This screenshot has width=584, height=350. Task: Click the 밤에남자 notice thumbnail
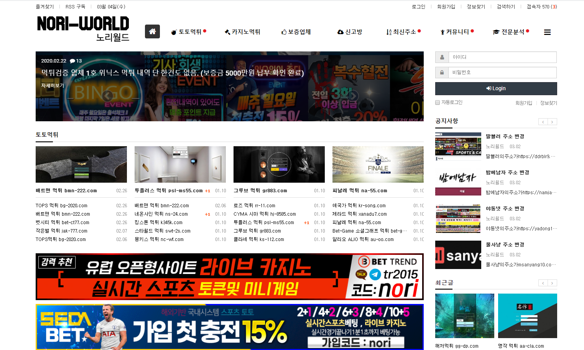point(458,183)
